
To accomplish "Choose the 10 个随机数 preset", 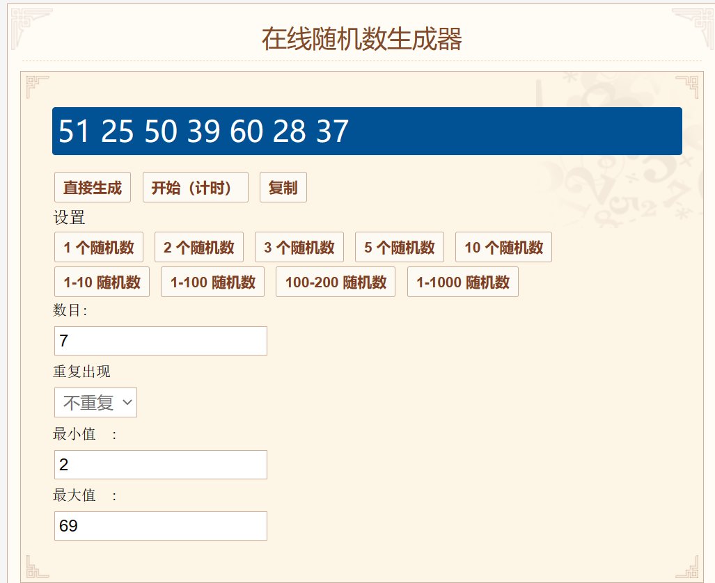I will click(504, 247).
